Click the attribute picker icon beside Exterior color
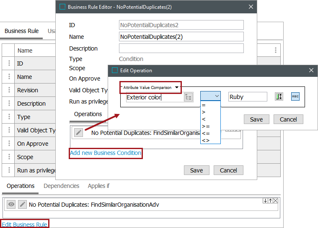This screenshot has height=228, width=318. click(x=188, y=97)
